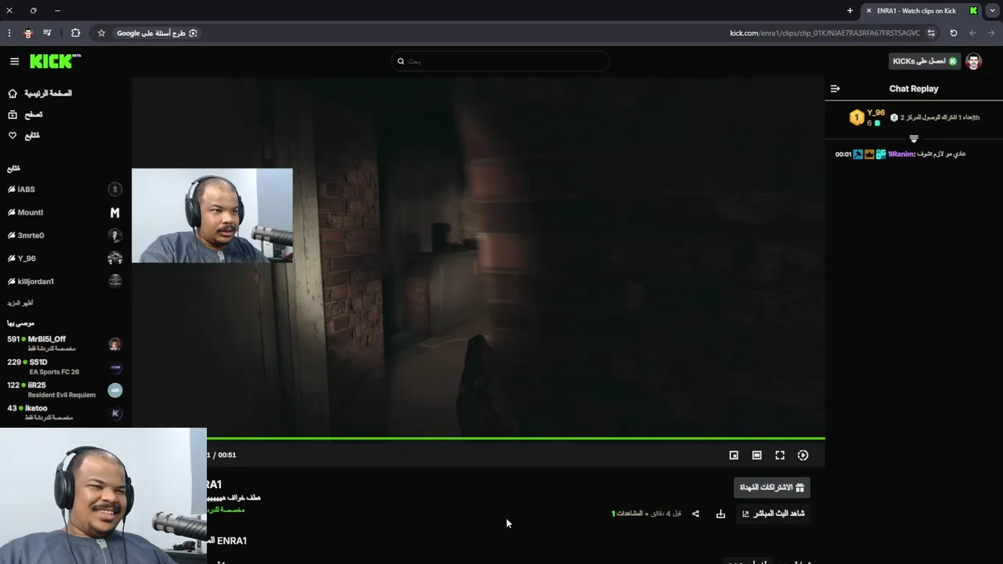The height and width of the screenshot is (564, 1003).
Task: Open a new browser tab
Action: pos(850,11)
